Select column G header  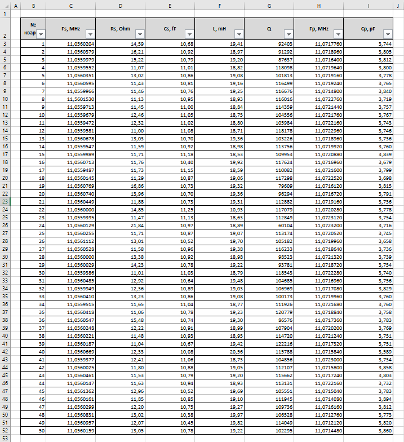269,6
